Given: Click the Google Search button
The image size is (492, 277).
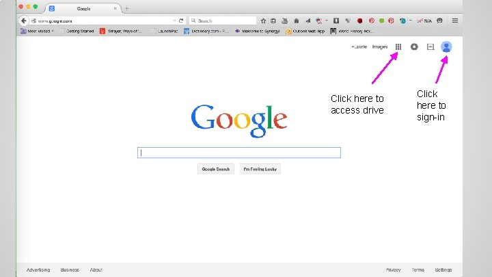Looking at the screenshot, I should [x=216, y=169].
